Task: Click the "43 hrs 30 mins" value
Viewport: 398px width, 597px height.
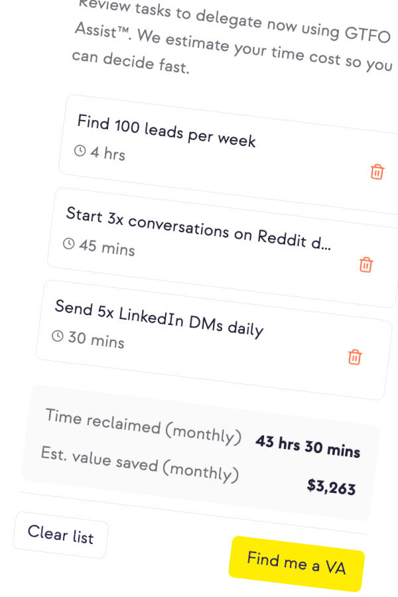Action: [x=308, y=446]
